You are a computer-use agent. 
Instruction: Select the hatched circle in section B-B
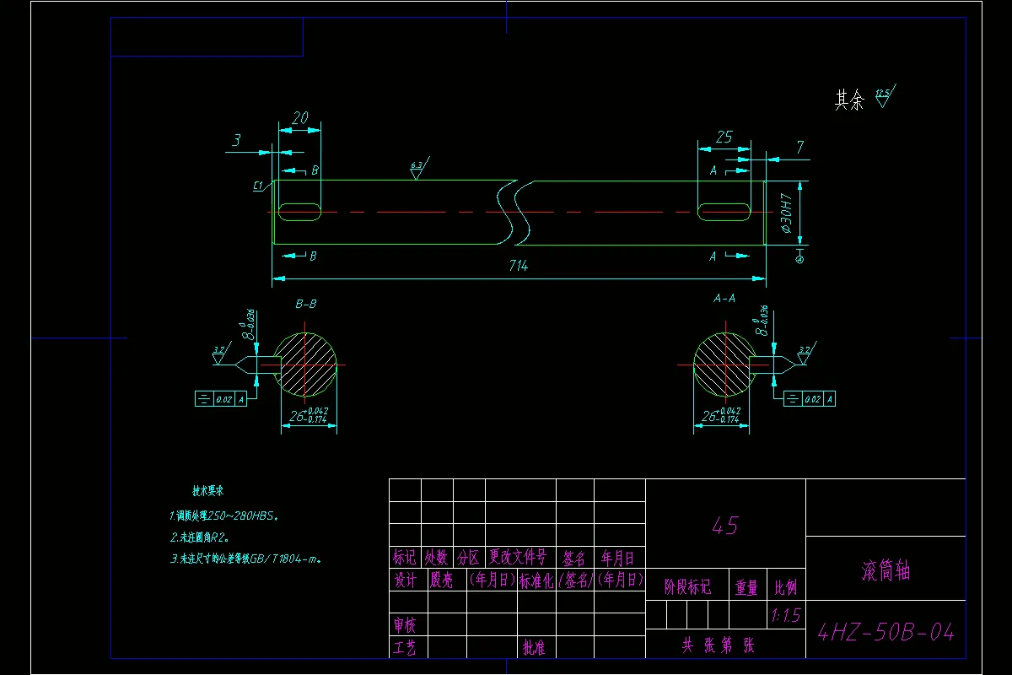[x=304, y=365]
